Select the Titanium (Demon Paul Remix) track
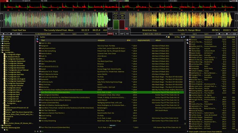The width and height of the screenshot is (238, 133). pyautogui.click(x=53, y=113)
